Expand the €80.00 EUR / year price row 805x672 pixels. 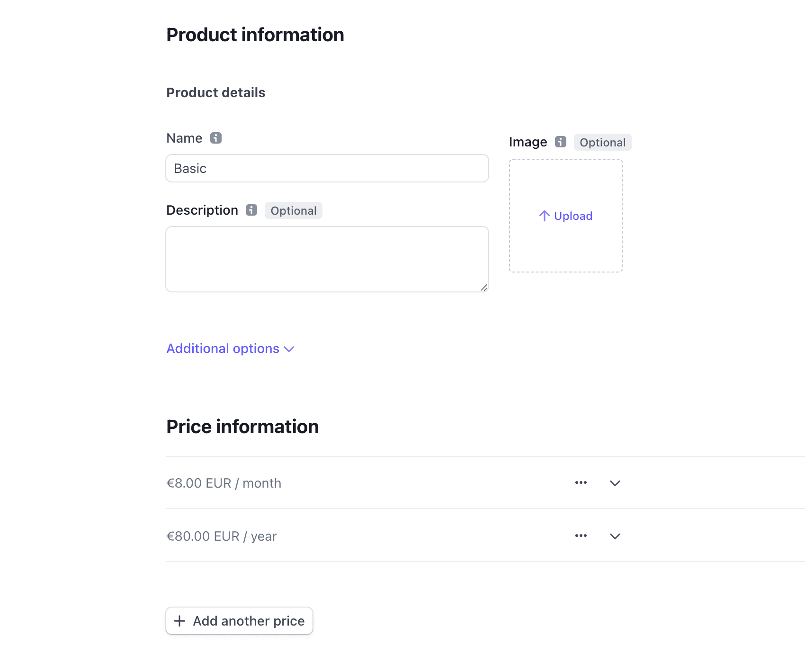click(x=615, y=536)
